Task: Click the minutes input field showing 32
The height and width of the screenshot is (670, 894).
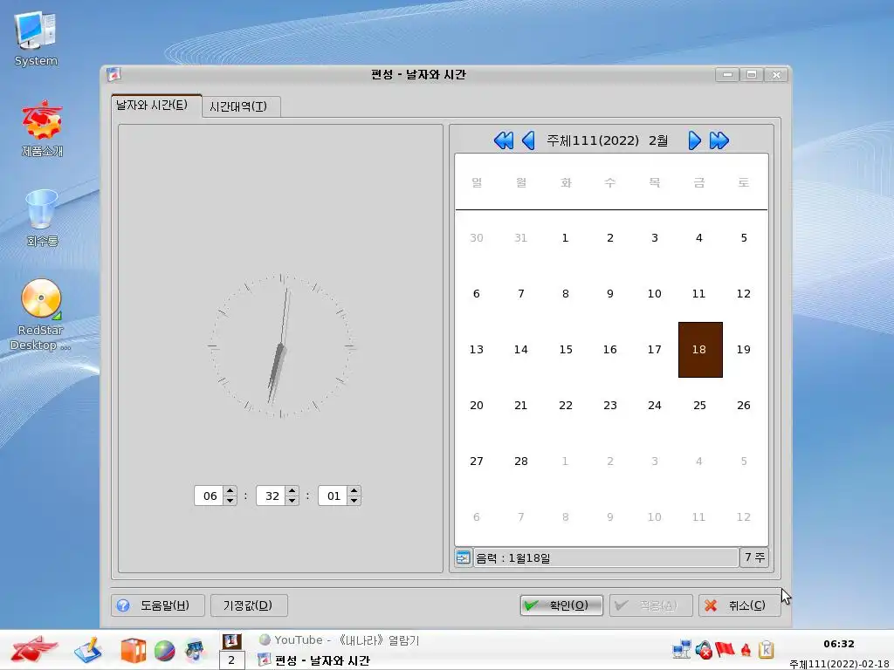Action: (x=272, y=496)
